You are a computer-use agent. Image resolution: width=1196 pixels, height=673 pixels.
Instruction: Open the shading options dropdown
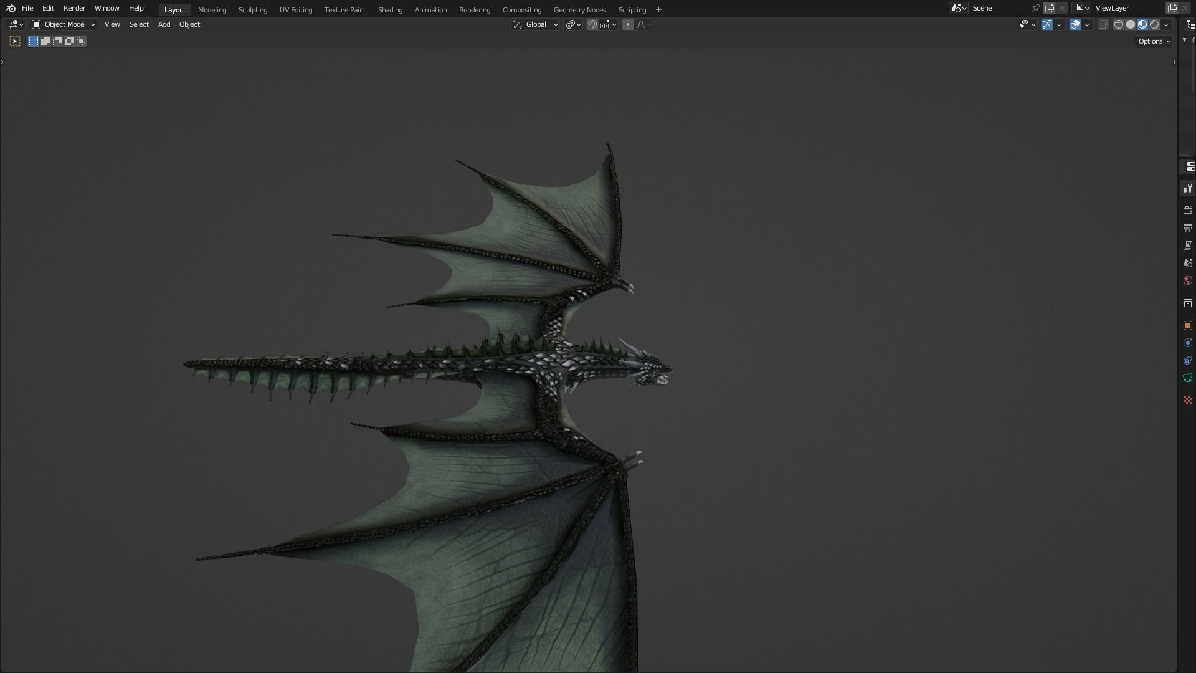tap(1166, 24)
